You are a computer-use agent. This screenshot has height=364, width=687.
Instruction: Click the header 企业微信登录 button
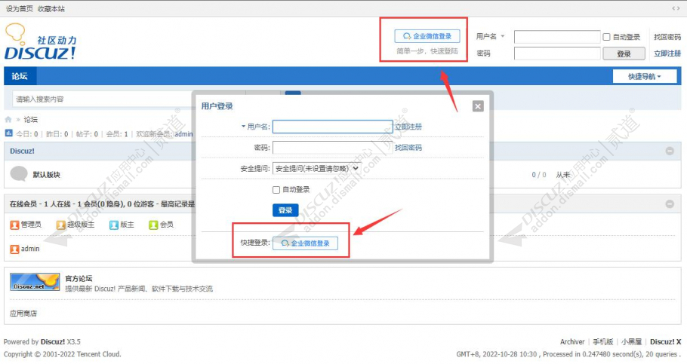tap(427, 36)
